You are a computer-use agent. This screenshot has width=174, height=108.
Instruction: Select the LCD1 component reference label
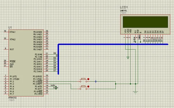point(124,7)
